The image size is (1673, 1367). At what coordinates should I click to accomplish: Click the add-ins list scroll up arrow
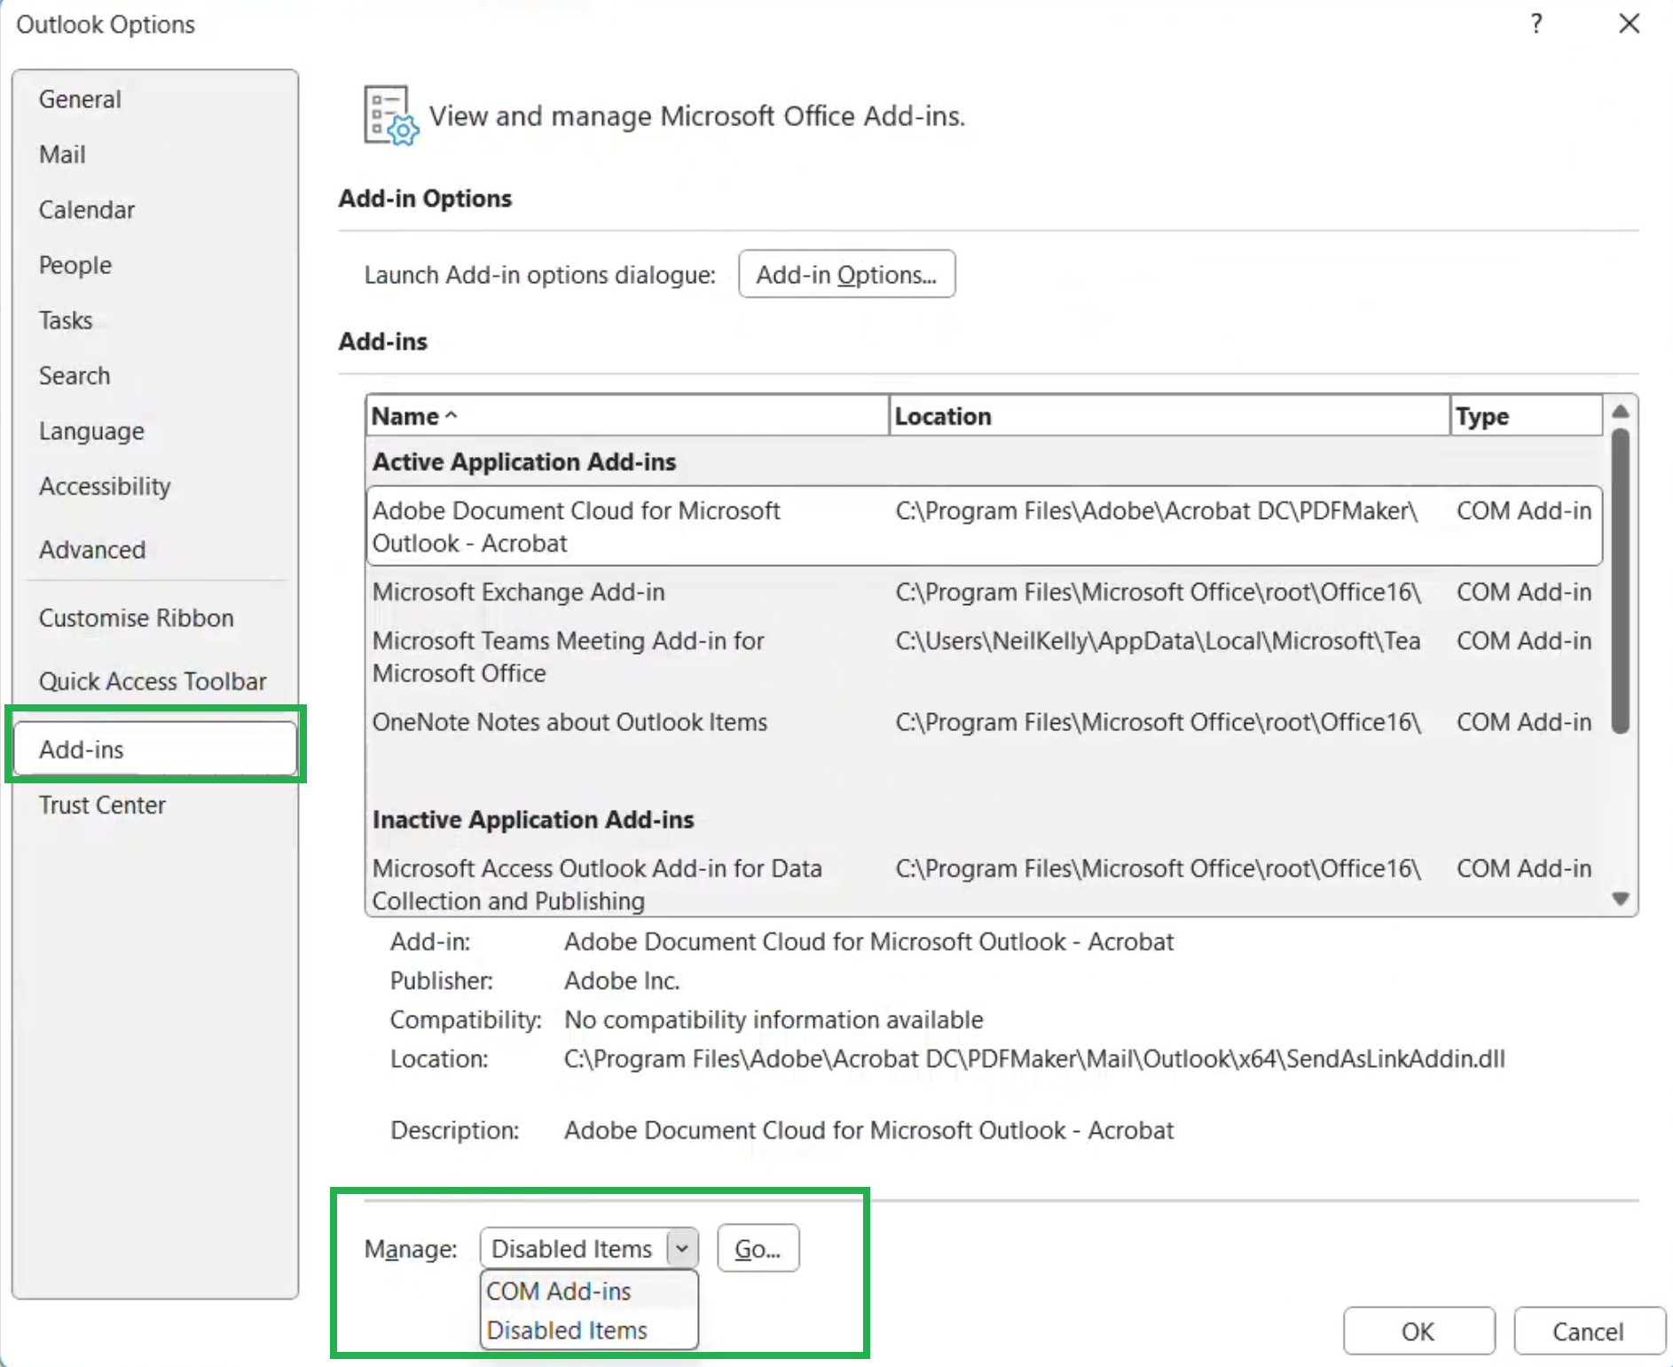[1621, 412]
